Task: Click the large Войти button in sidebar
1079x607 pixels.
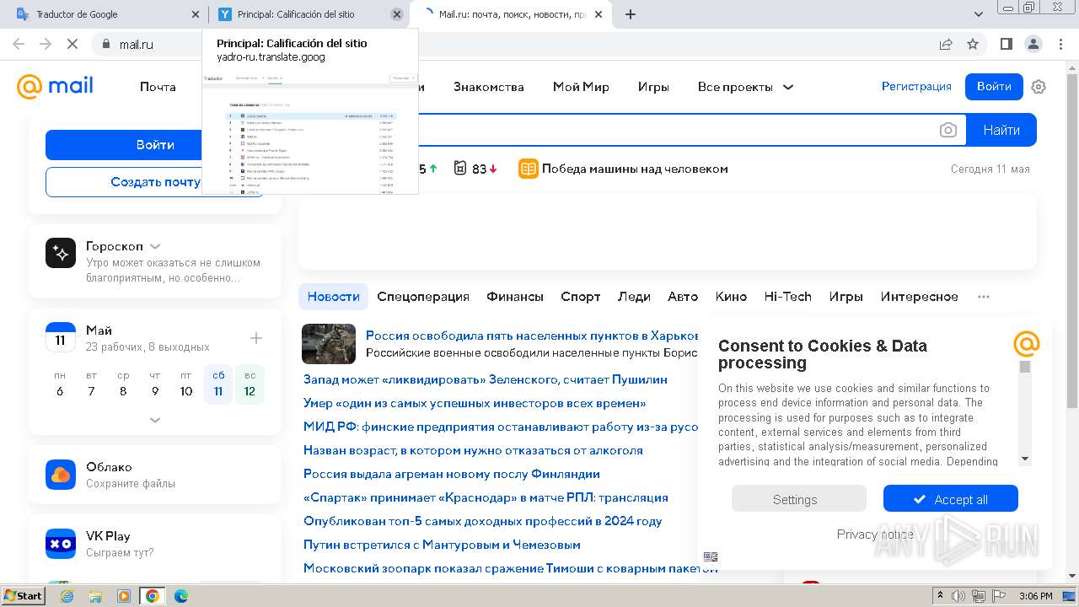Action: pos(155,145)
